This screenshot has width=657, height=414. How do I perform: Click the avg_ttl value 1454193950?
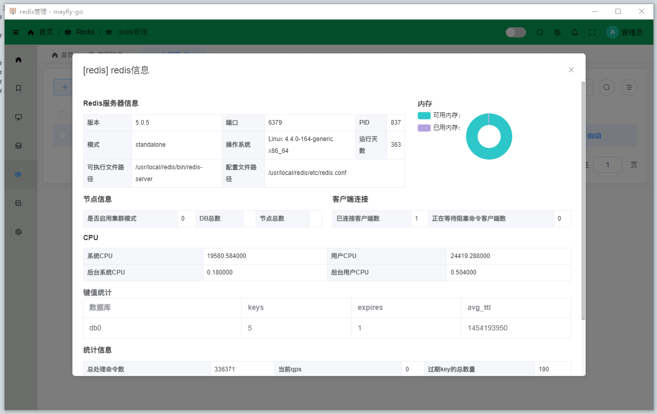click(x=488, y=328)
